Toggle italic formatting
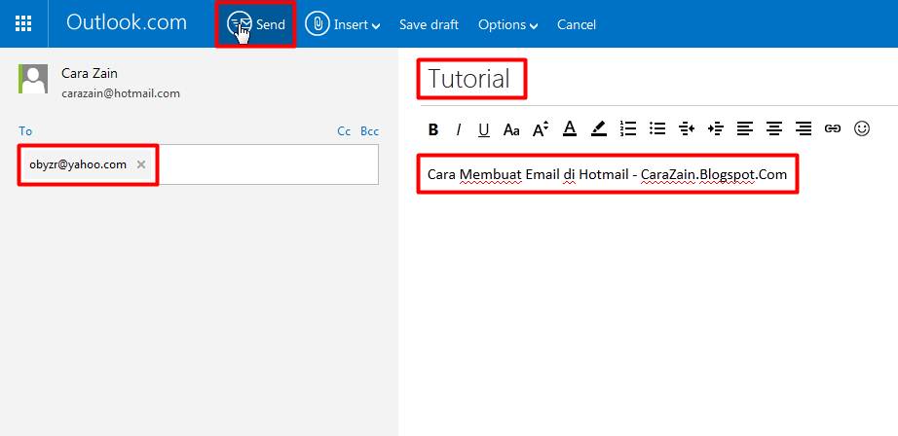 (x=458, y=129)
